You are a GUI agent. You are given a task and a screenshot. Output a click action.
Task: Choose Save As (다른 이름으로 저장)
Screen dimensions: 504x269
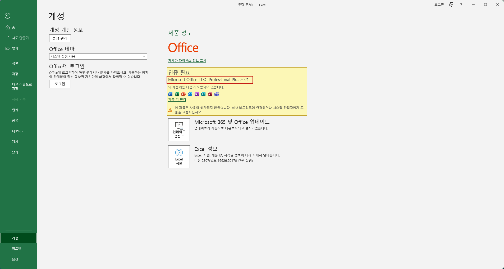[x=22, y=87]
